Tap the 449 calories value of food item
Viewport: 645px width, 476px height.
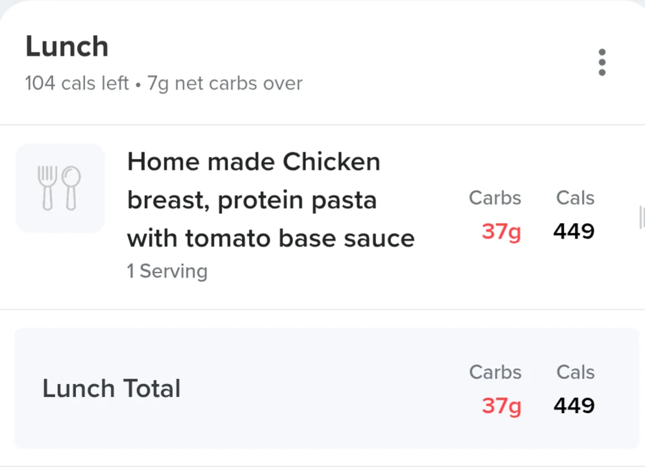[574, 231]
